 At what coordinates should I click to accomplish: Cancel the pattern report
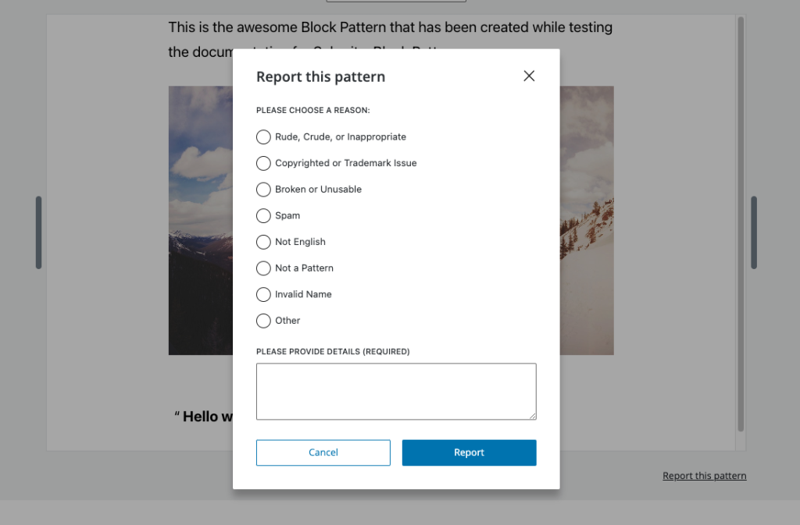[323, 452]
